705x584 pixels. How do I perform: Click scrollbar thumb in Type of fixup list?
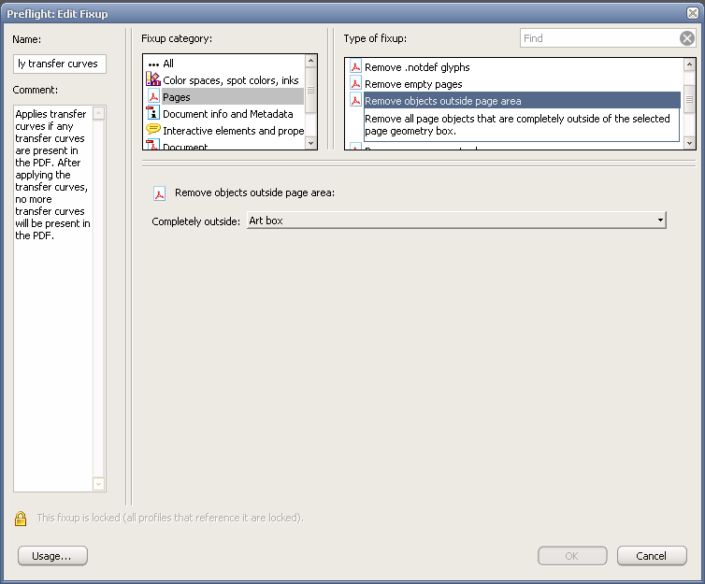click(689, 99)
